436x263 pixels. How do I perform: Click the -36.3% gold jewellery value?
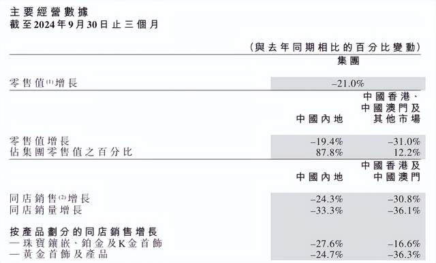pyautogui.click(x=404, y=255)
